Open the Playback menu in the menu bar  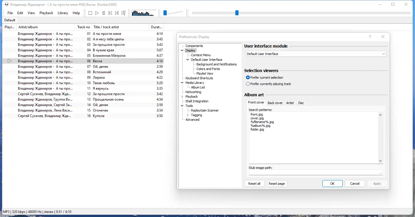point(46,13)
